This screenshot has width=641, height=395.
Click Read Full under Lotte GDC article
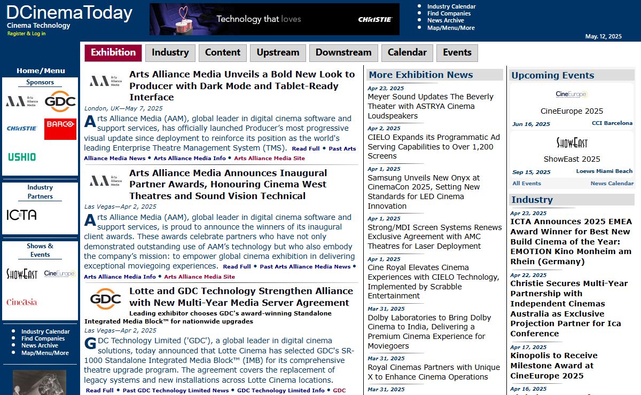coord(100,390)
